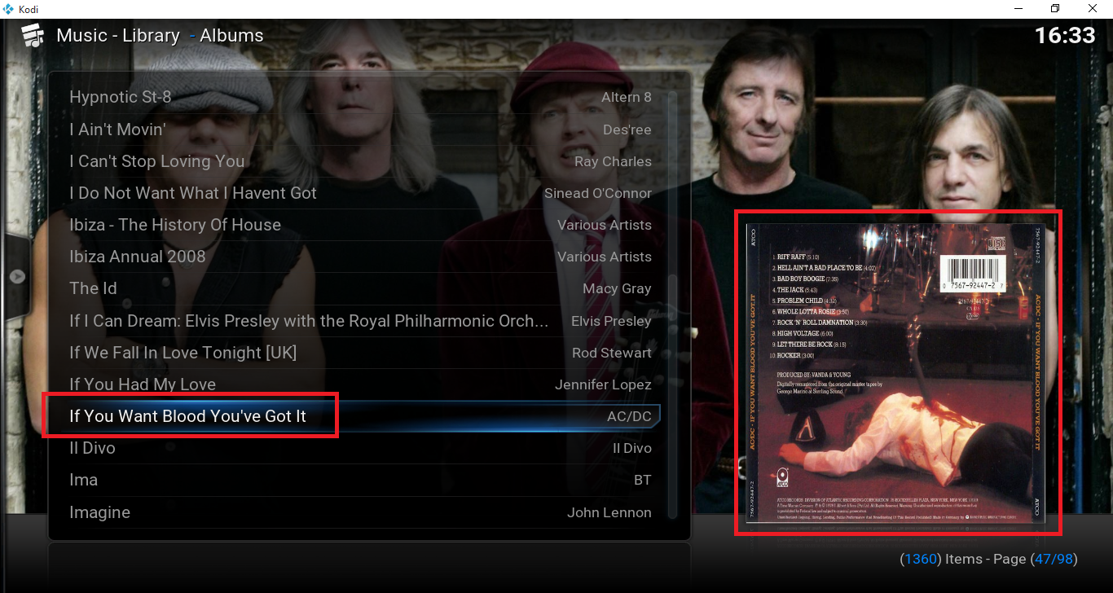The height and width of the screenshot is (593, 1113).
Task: Click the album cover art thumbnail
Action: 899,374
